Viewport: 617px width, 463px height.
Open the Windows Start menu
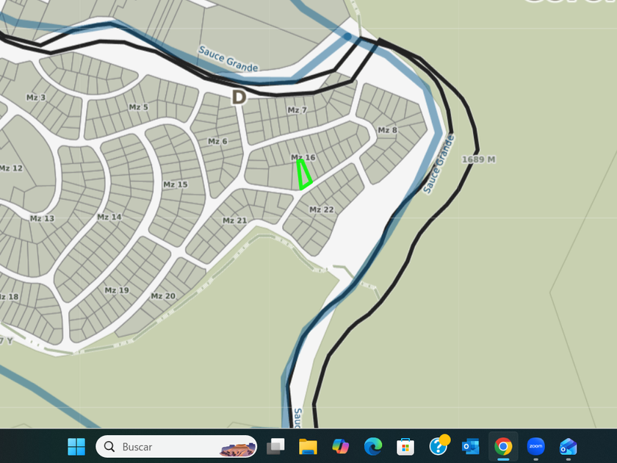pyautogui.click(x=76, y=447)
